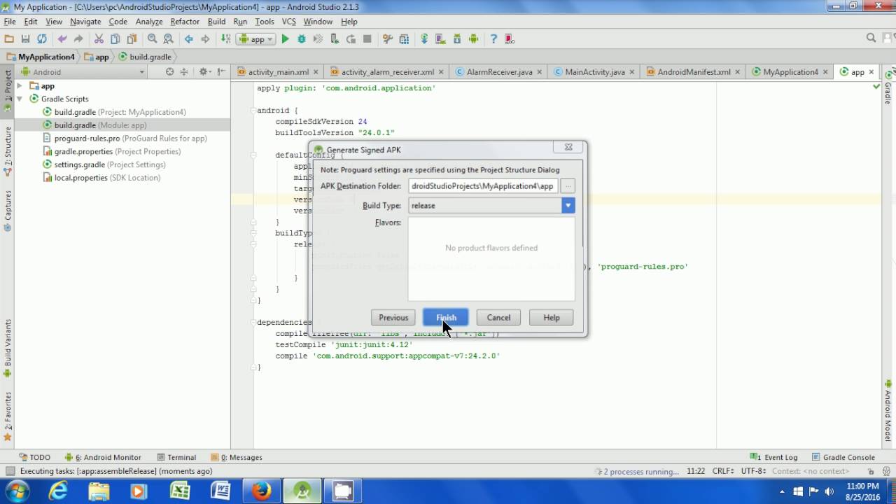Collapse the Gradle Scripts tree node
896x504 pixels.
[20, 99]
